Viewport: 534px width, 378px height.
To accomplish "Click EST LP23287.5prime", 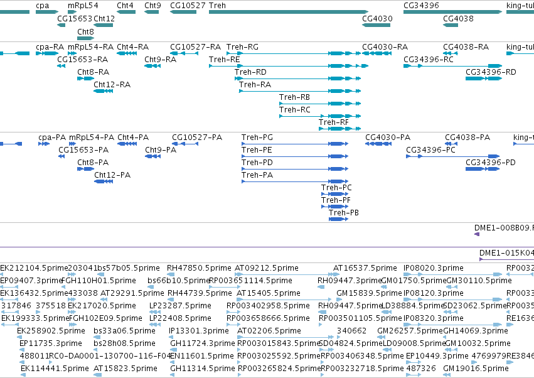I will click(155, 312).
